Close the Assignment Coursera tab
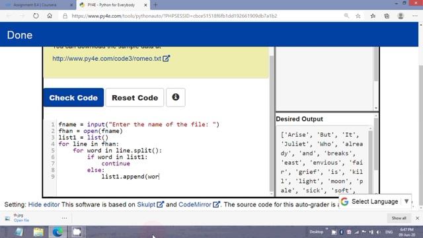Screen dimensions: 423x238 point(71,5)
